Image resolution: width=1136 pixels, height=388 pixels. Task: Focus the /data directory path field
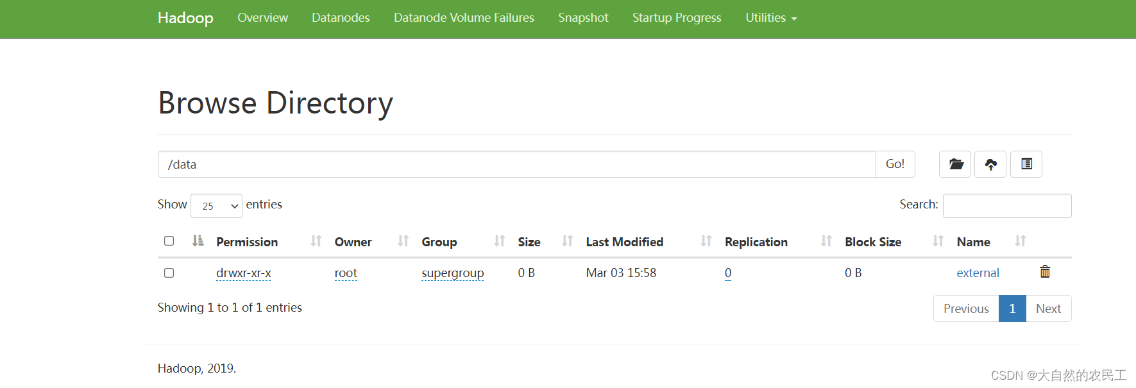click(x=517, y=164)
